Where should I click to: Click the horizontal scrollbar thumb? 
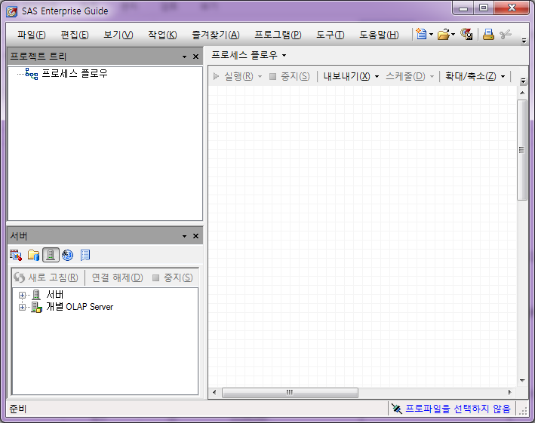[x=290, y=392]
